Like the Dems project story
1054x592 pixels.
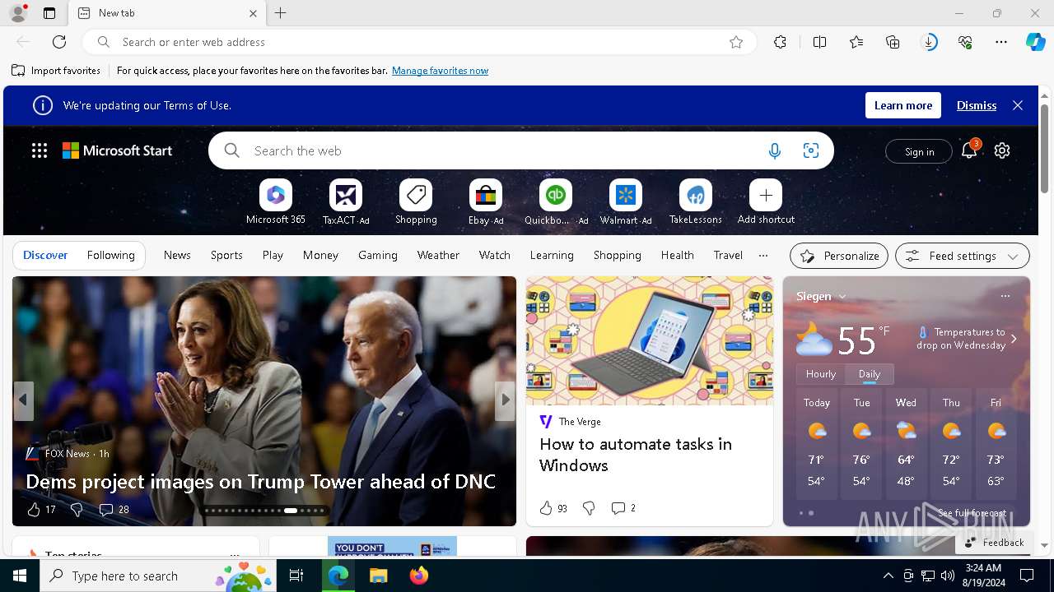34,510
